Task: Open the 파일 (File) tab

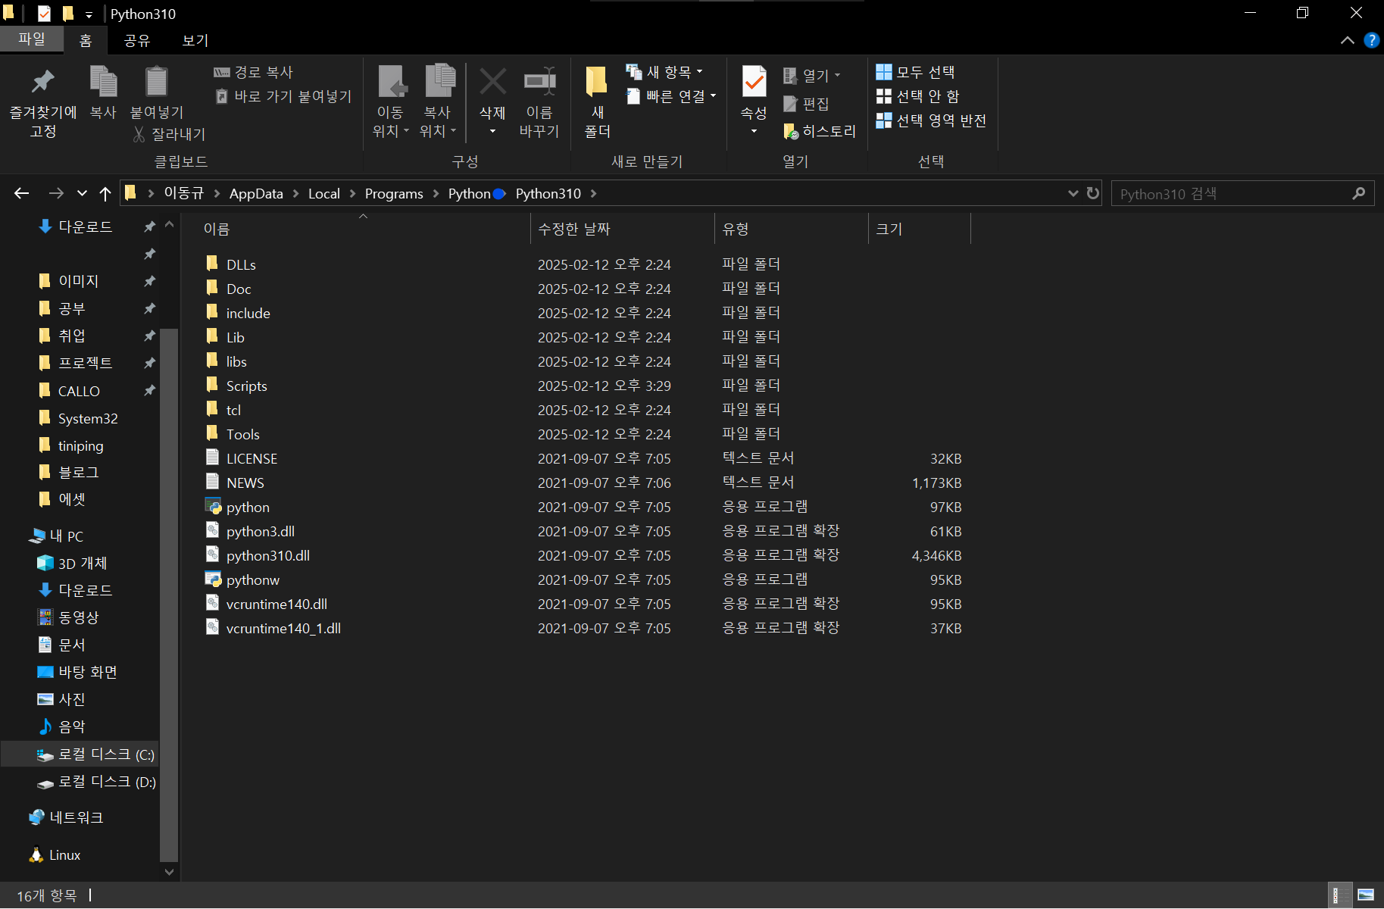Action: [x=32, y=39]
